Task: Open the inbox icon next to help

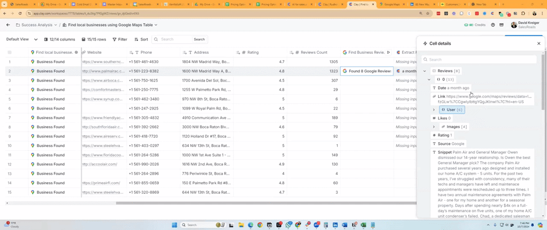Action: pos(502,25)
